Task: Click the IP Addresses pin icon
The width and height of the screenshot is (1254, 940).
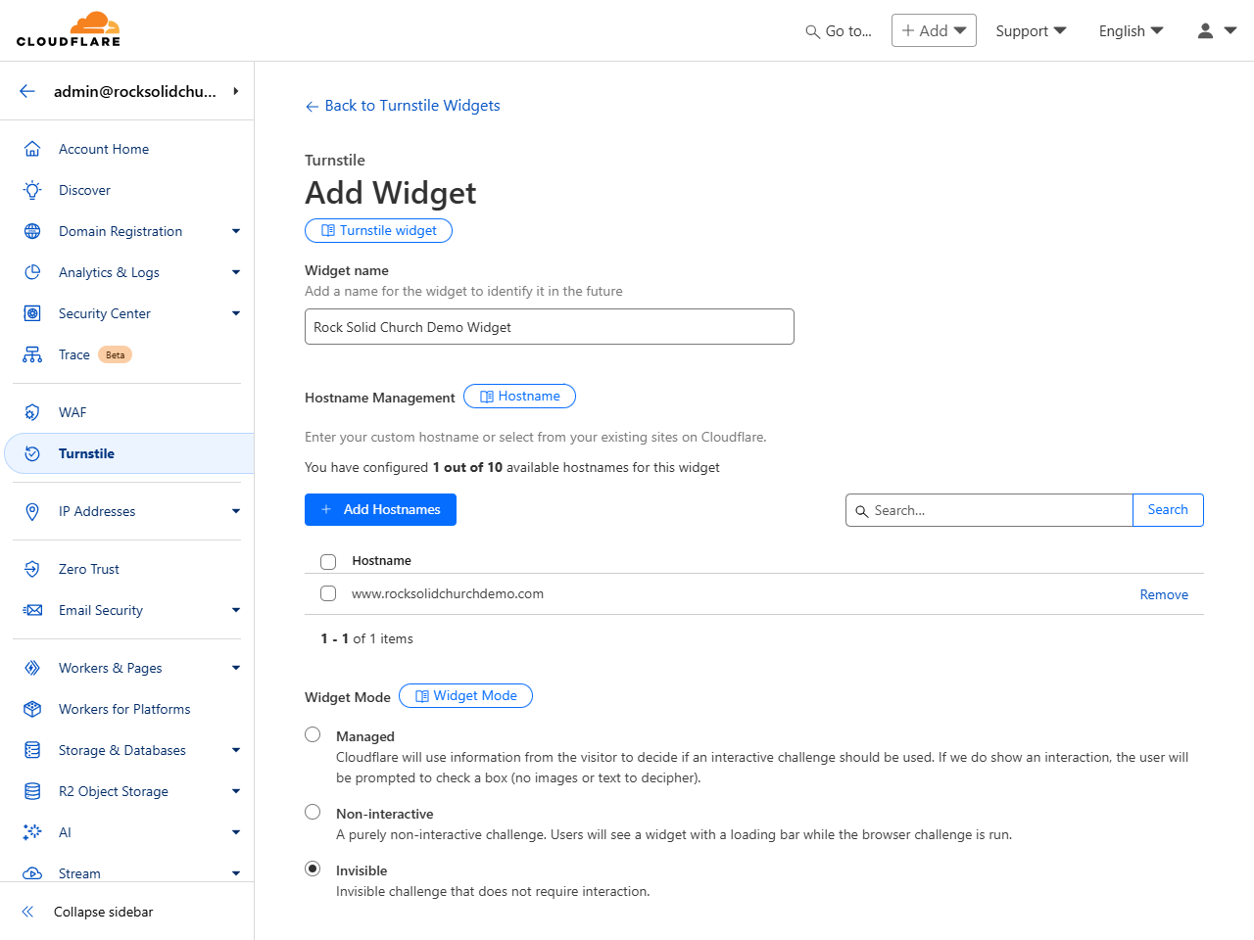Action: (x=32, y=511)
